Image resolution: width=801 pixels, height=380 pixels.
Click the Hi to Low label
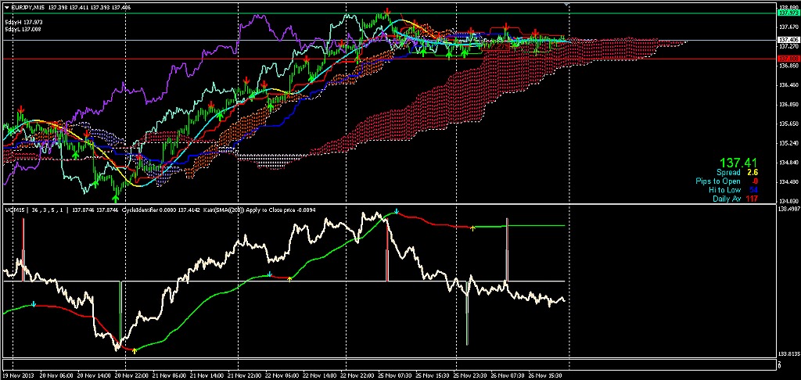[724, 190]
